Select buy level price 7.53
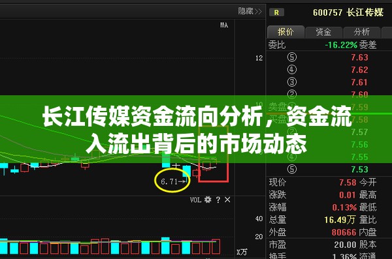 tap(359, 170)
